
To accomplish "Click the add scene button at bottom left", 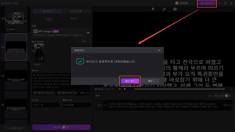I will click(x=15, y=128).
